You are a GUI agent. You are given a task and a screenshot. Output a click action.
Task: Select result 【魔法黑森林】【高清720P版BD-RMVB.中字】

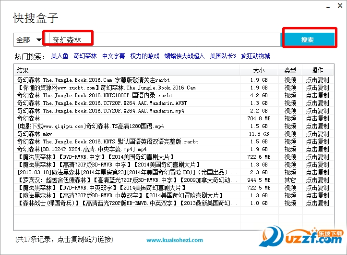pyautogui.click(x=109, y=165)
